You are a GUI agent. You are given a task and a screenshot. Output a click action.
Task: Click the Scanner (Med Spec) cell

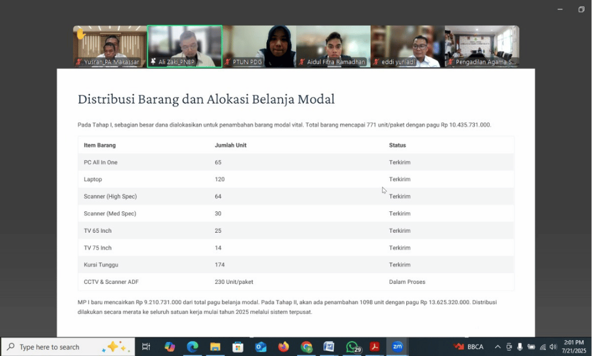[x=110, y=214]
